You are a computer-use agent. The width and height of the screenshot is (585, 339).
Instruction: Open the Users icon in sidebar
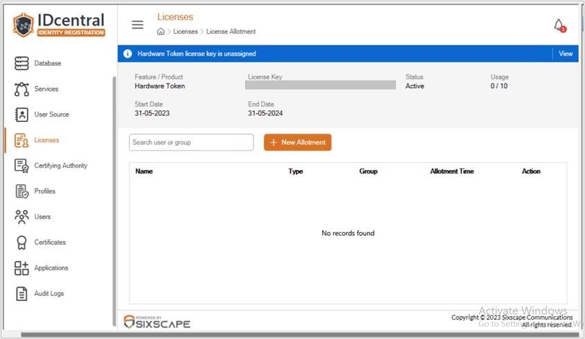click(x=21, y=217)
